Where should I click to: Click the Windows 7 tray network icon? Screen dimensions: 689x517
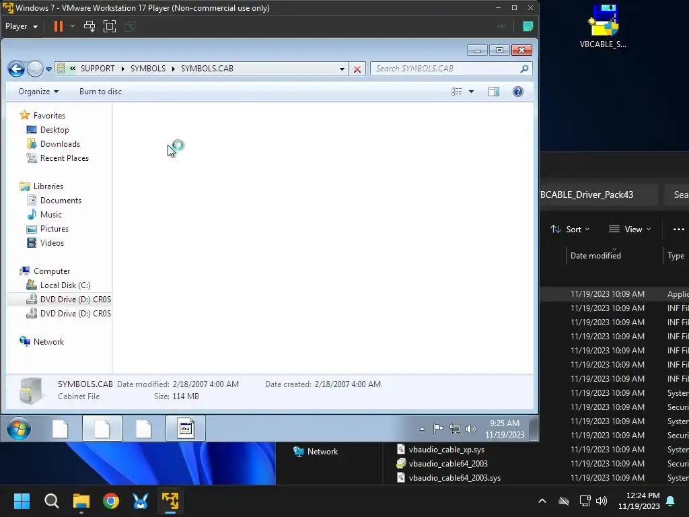tap(455, 429)
